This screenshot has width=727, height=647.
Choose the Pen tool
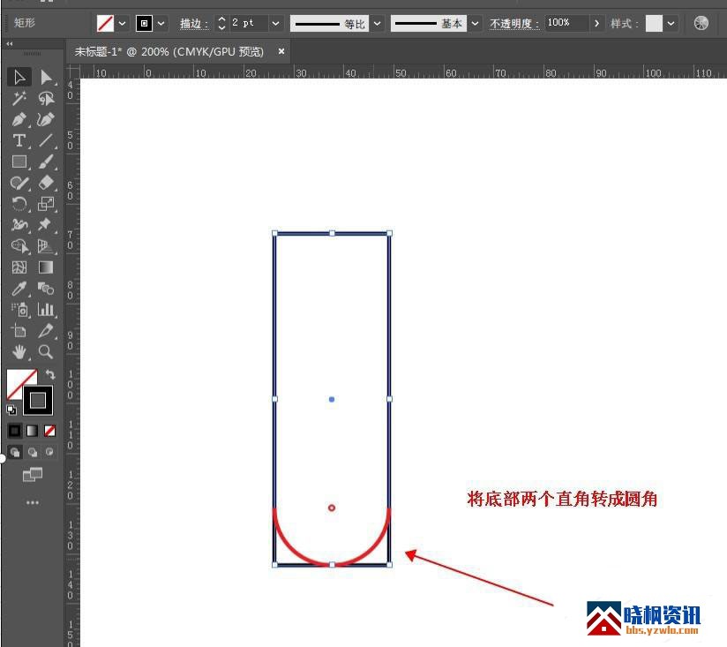pos(19,120)
